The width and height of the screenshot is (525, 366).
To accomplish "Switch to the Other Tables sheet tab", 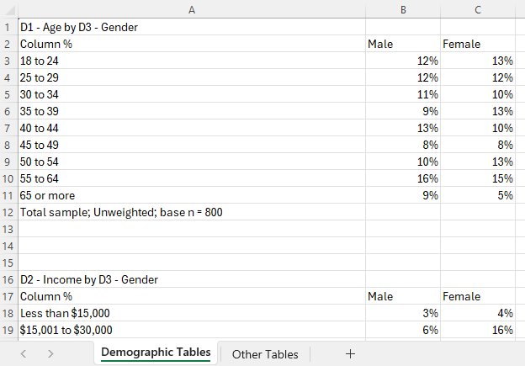I will pos(265,354).
